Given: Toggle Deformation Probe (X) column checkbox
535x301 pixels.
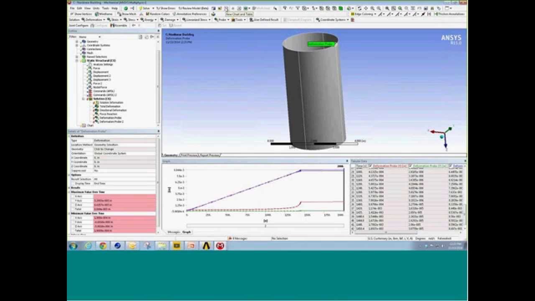Looking at the screenshot, I should pos(370,166).
